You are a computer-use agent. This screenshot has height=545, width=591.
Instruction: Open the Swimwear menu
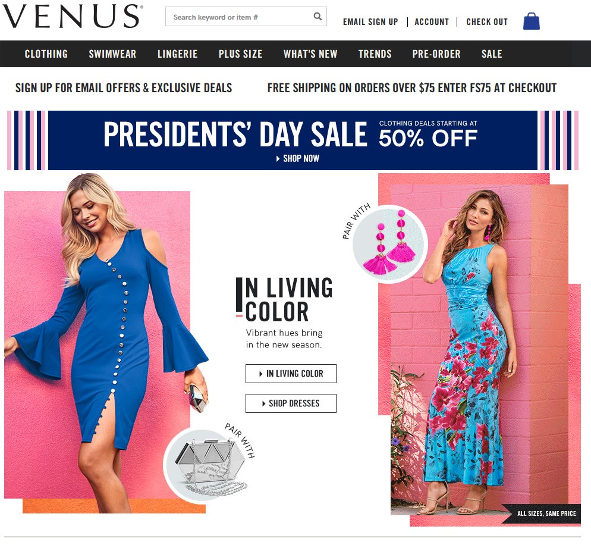tap(112, 54)
